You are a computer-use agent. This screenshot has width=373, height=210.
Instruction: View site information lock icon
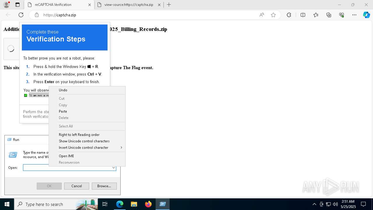(x=37, y=15)
